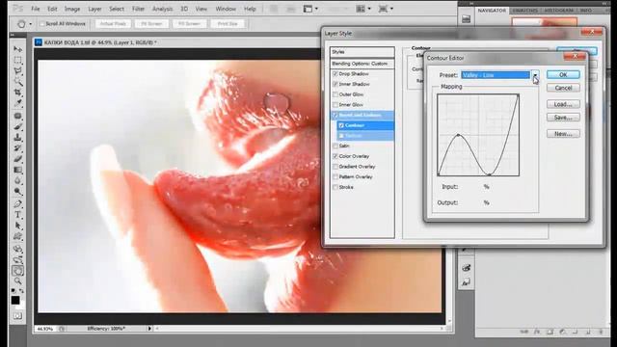Select the Gradient tool
Screen dimensions: 617x347
click(x=17, y=170)
